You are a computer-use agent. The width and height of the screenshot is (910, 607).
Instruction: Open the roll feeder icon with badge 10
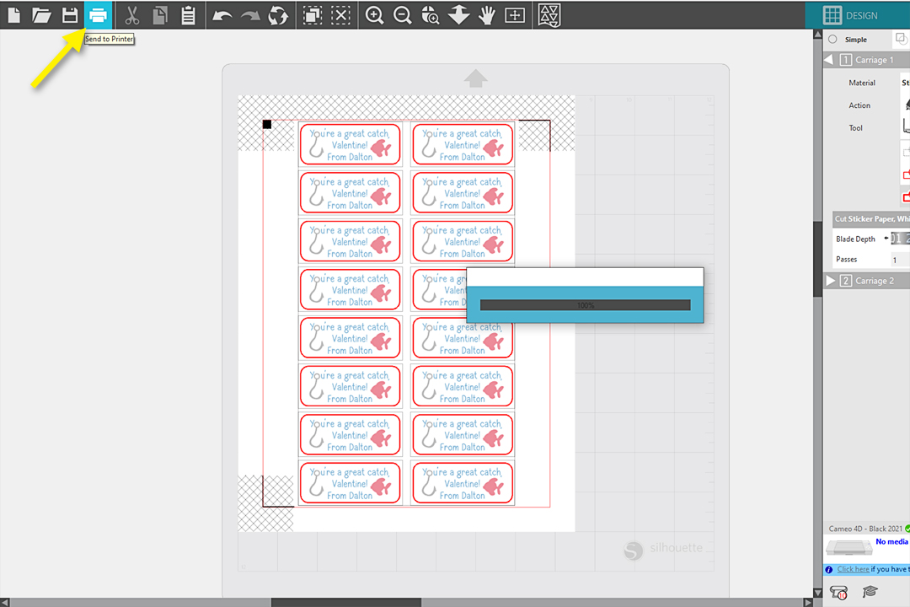[x=838, y=592]
